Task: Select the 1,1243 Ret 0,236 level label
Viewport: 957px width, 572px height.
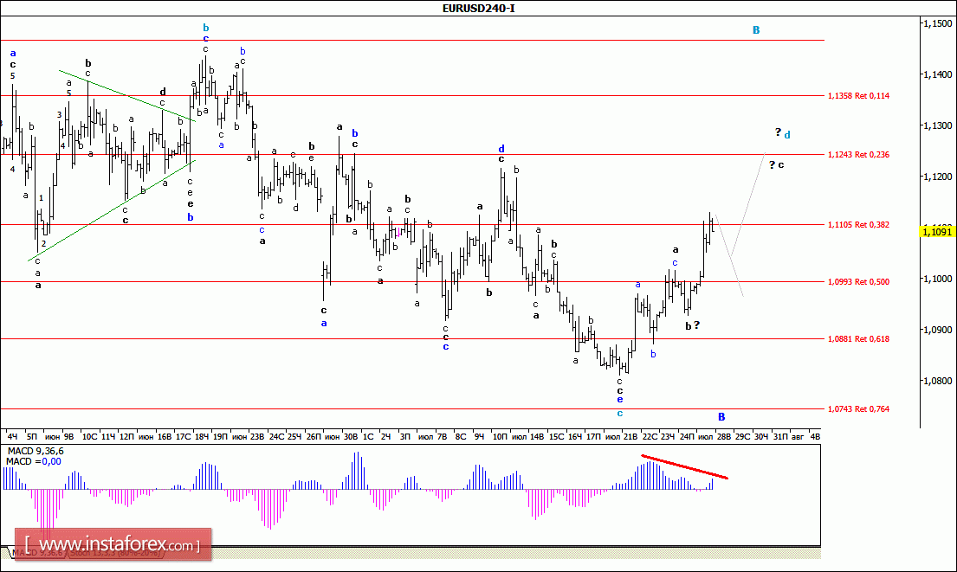Action: click(859, 154)
